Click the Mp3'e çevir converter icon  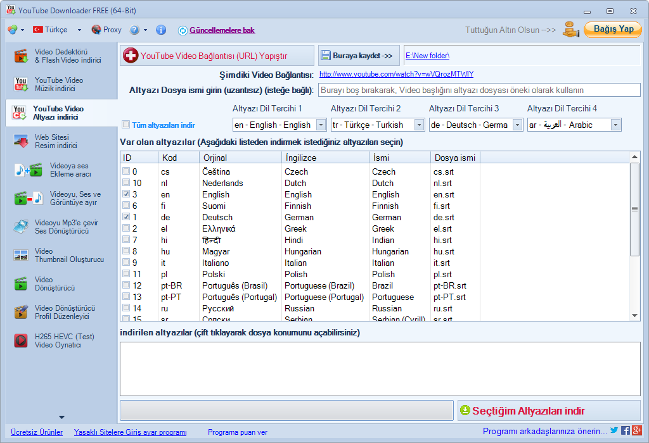21,227
